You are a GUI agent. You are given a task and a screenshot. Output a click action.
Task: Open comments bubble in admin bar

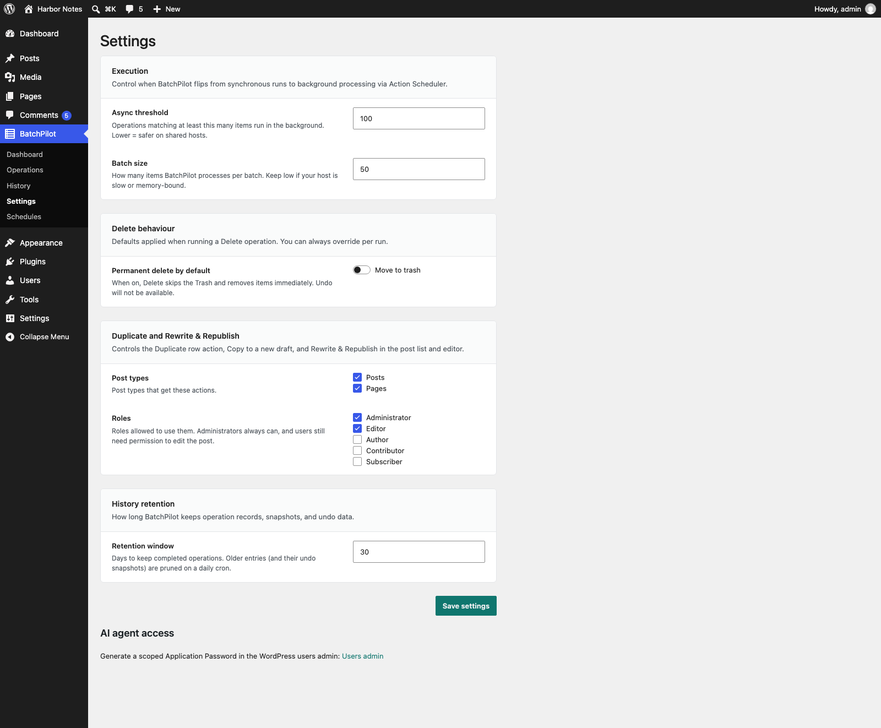(x=129, y=9)
